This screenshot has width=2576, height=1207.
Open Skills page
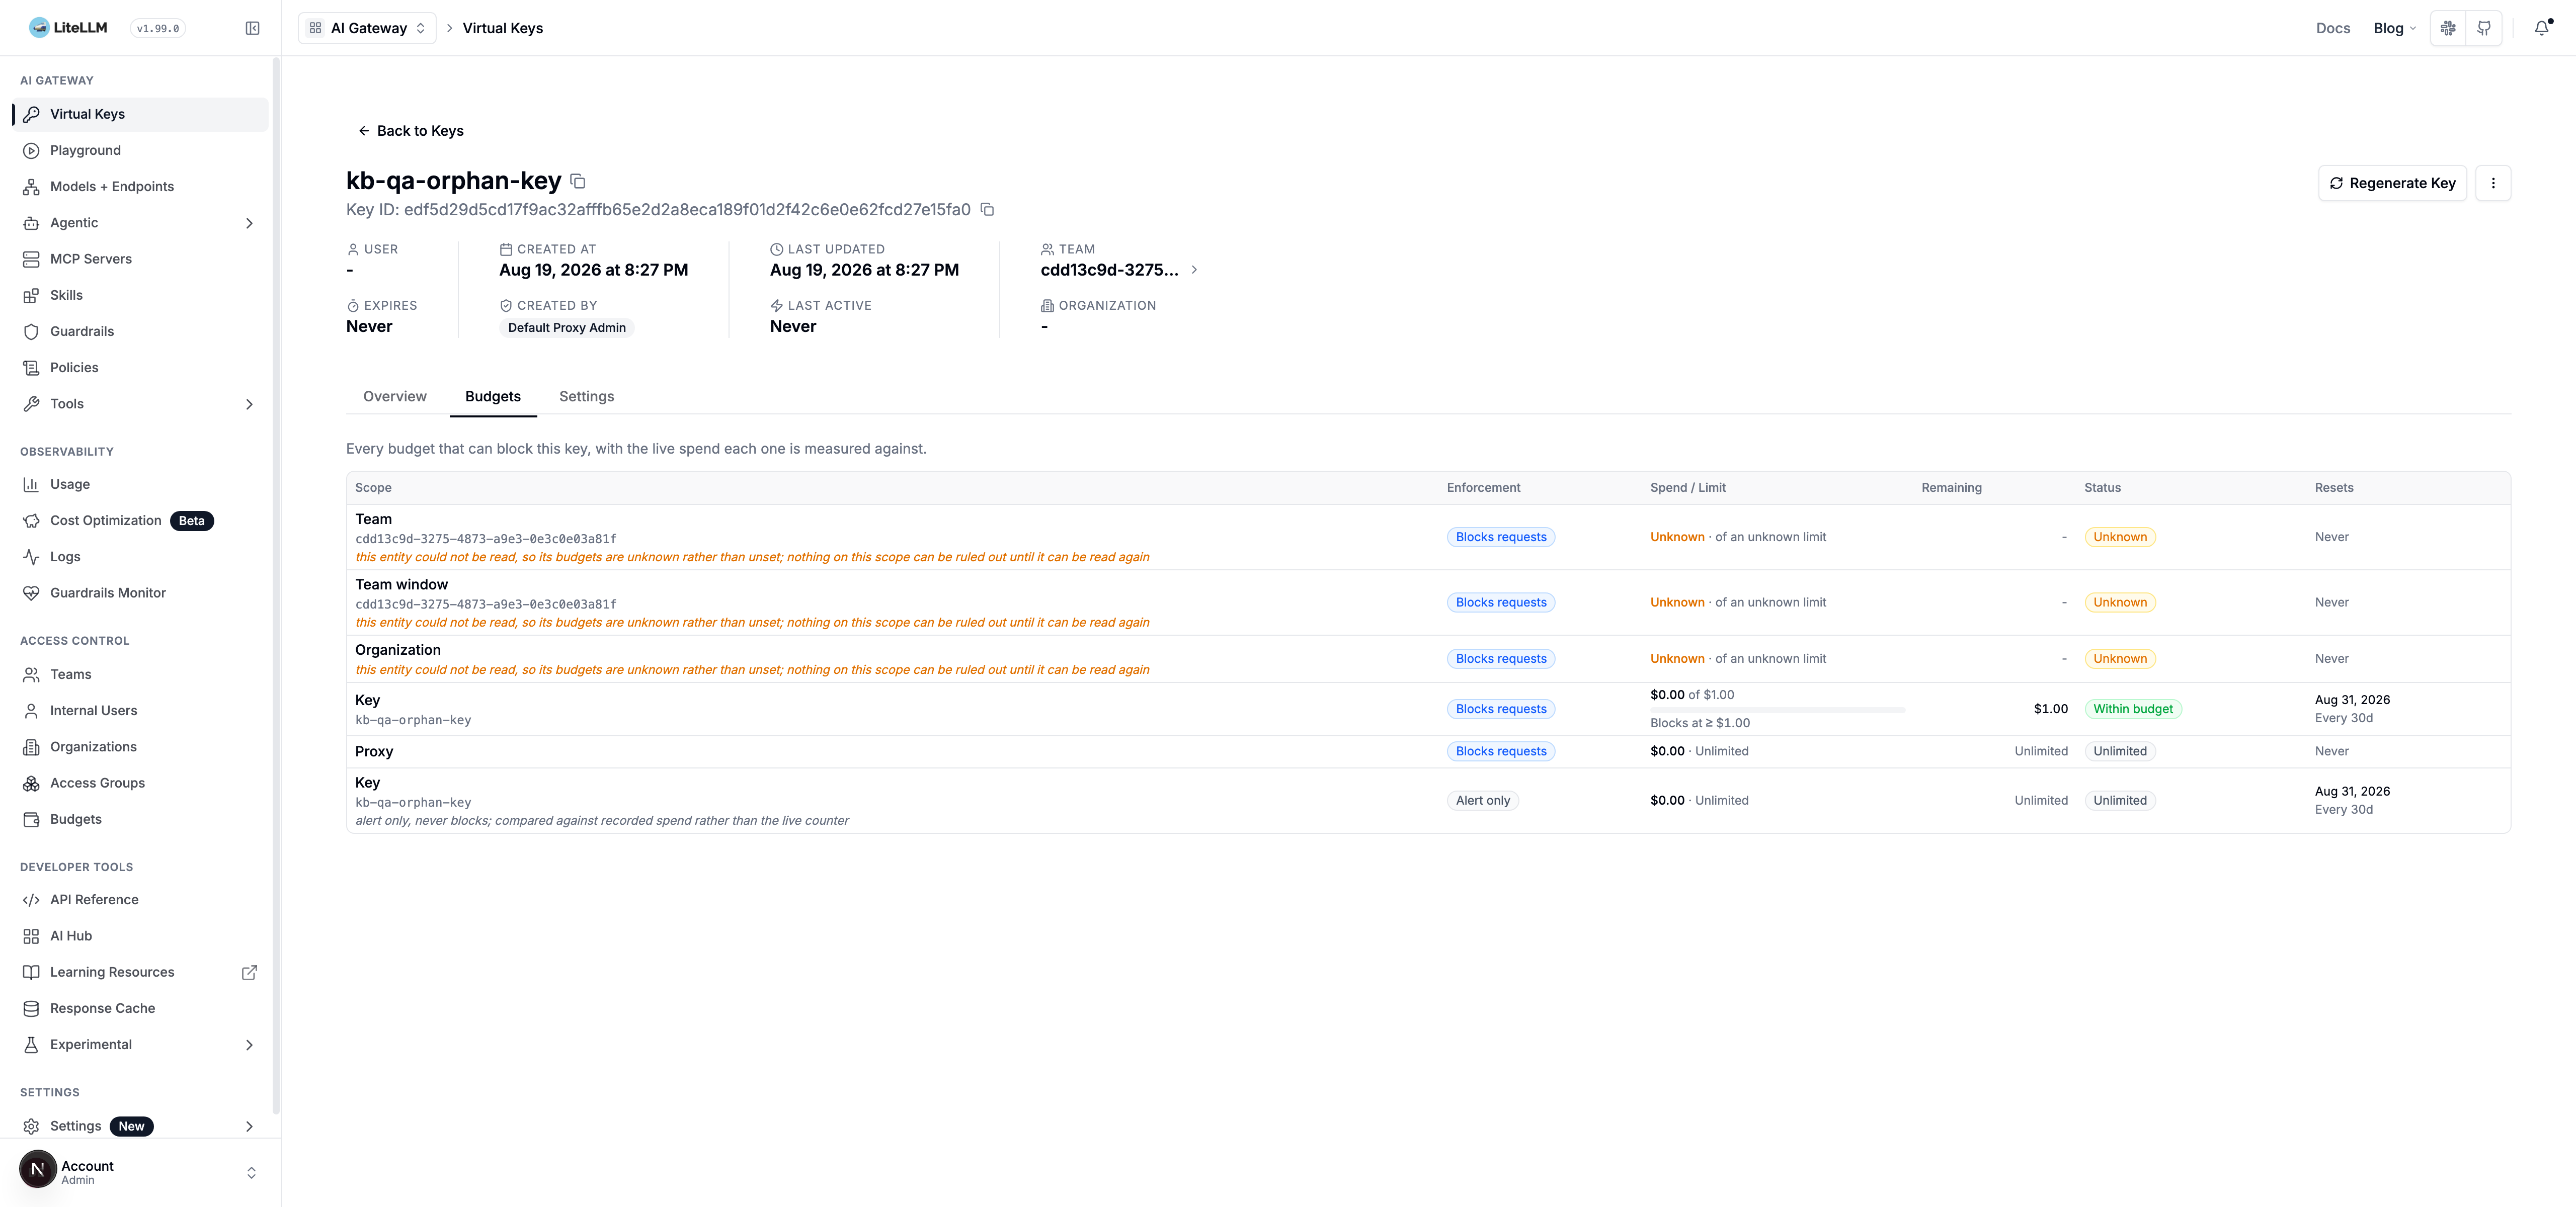[x=140, y=295]
